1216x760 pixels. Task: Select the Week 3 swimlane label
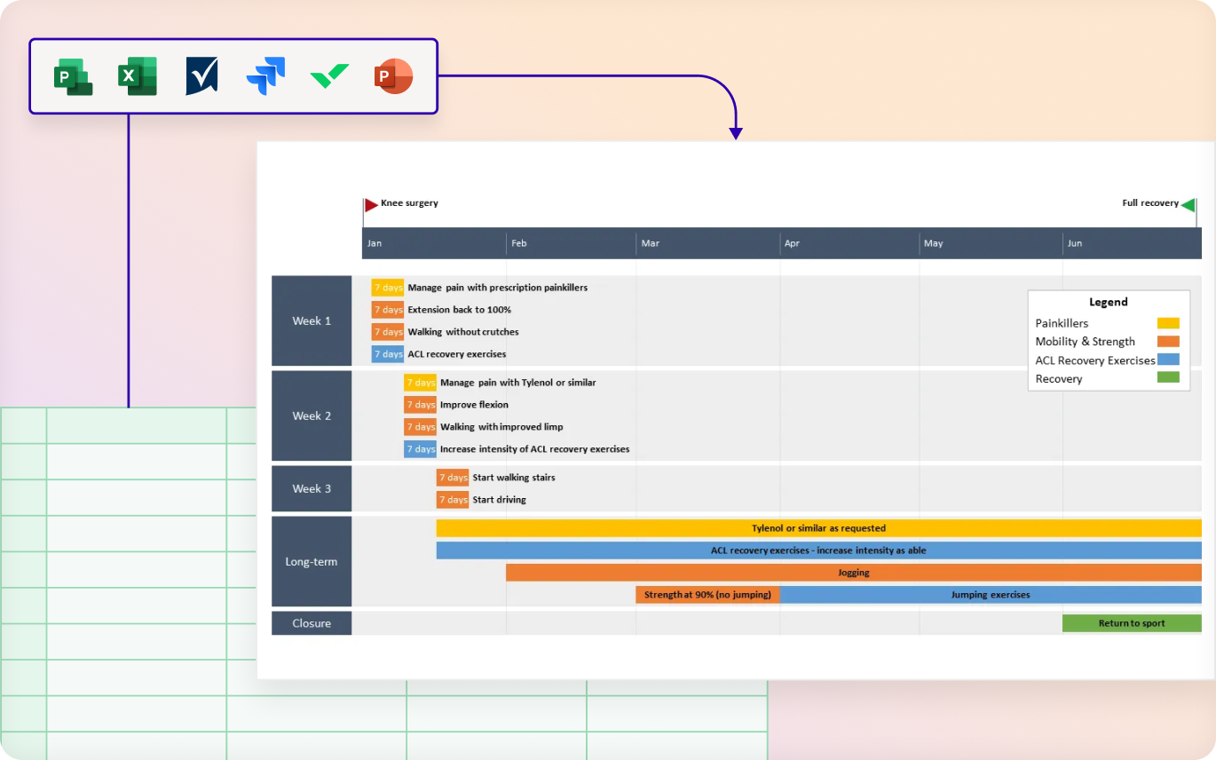[x=312, y=488]
